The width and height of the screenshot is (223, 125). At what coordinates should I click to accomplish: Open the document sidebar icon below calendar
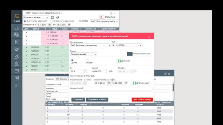coord(17,42)
